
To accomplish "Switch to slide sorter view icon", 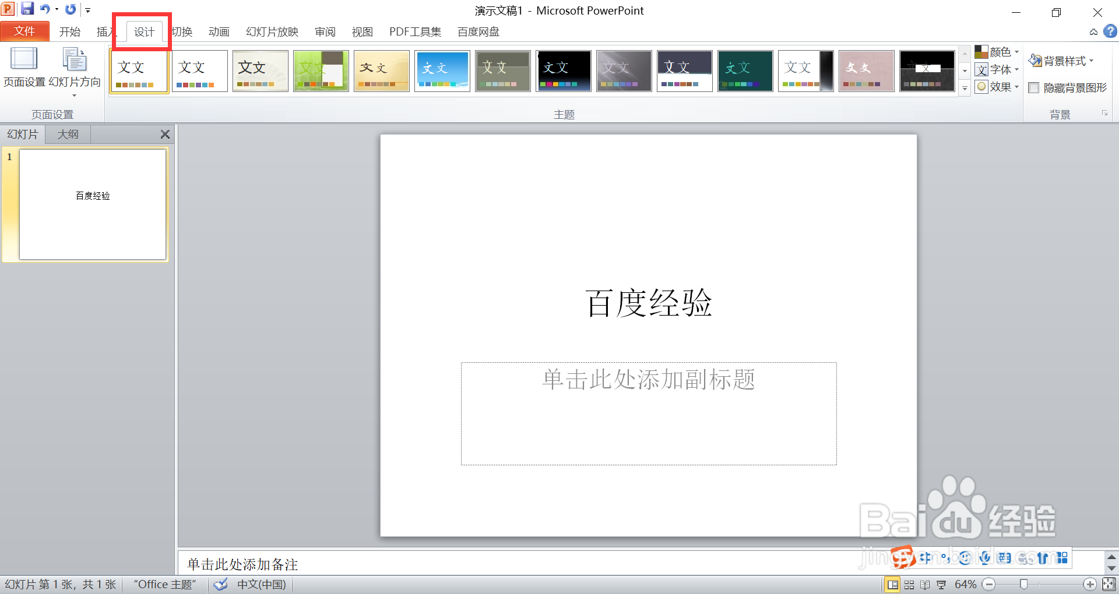I will 909,585.
